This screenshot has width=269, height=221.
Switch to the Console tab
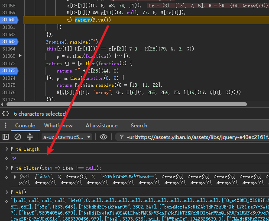tap(25, 126)
